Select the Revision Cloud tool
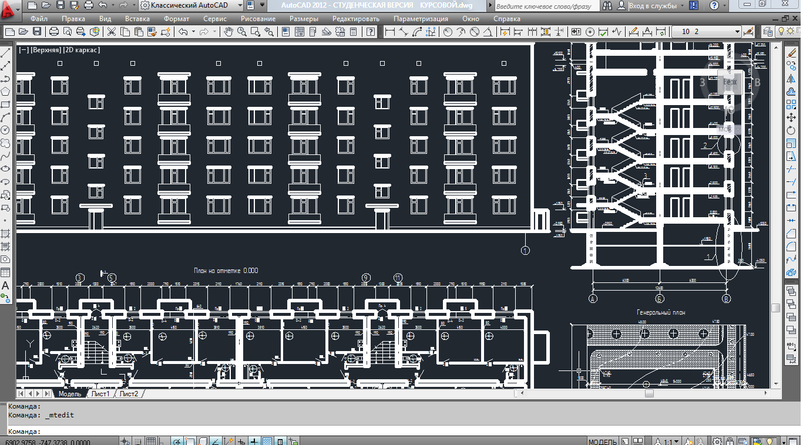 tap(5, 143)
